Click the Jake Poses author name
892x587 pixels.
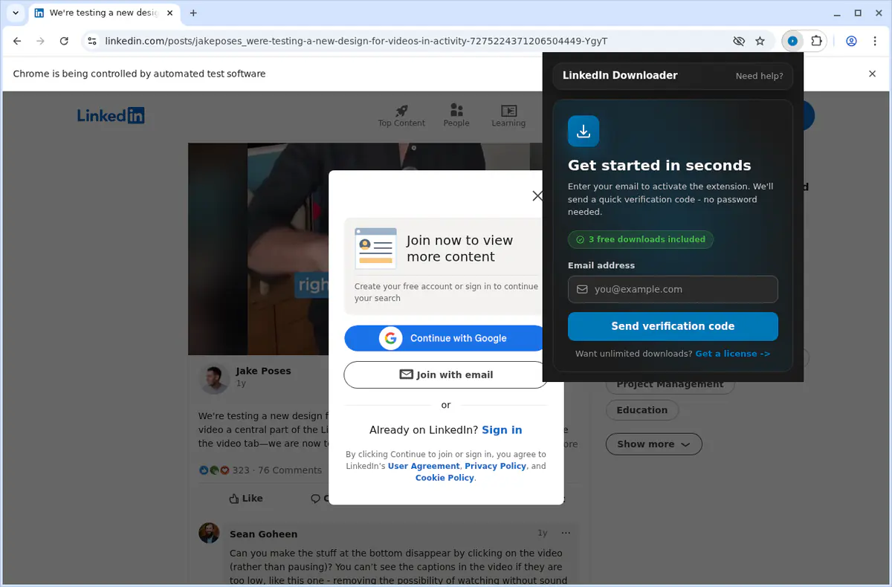[x=263, y=371]
